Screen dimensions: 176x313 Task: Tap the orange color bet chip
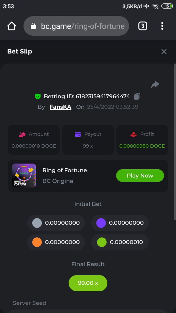coord(37,242)
